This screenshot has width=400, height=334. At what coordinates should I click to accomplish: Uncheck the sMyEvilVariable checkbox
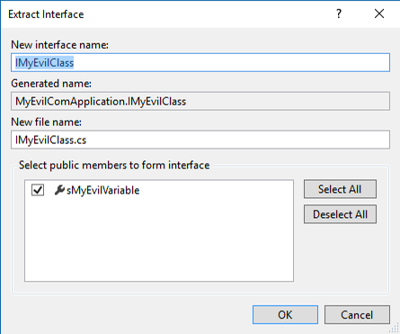tap(38, 190)
